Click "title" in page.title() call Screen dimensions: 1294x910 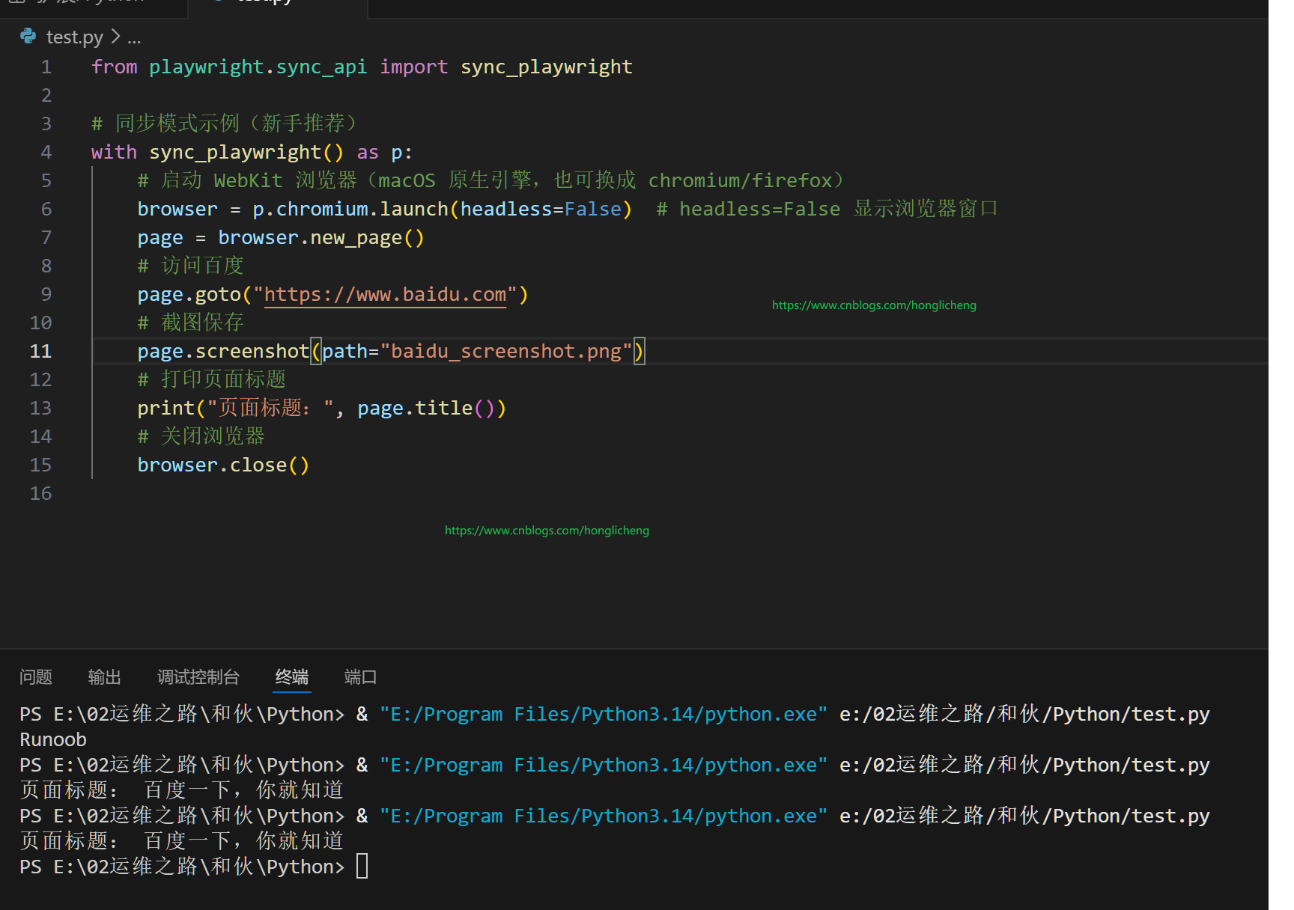[x=443, y=408]
